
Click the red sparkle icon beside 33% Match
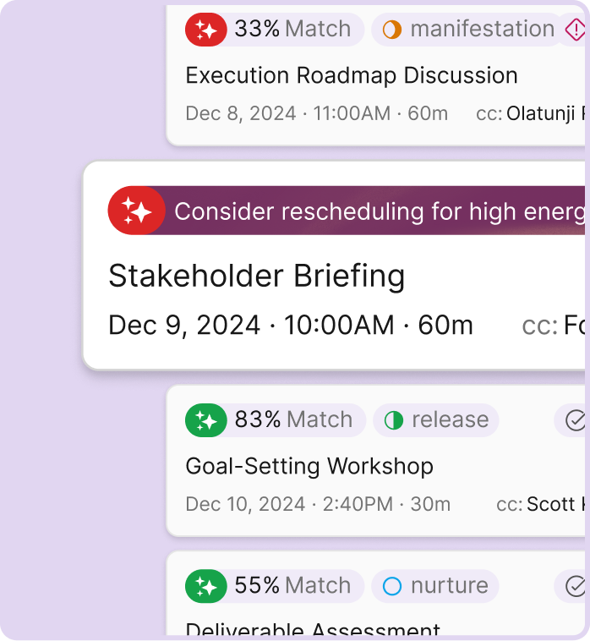206,30
